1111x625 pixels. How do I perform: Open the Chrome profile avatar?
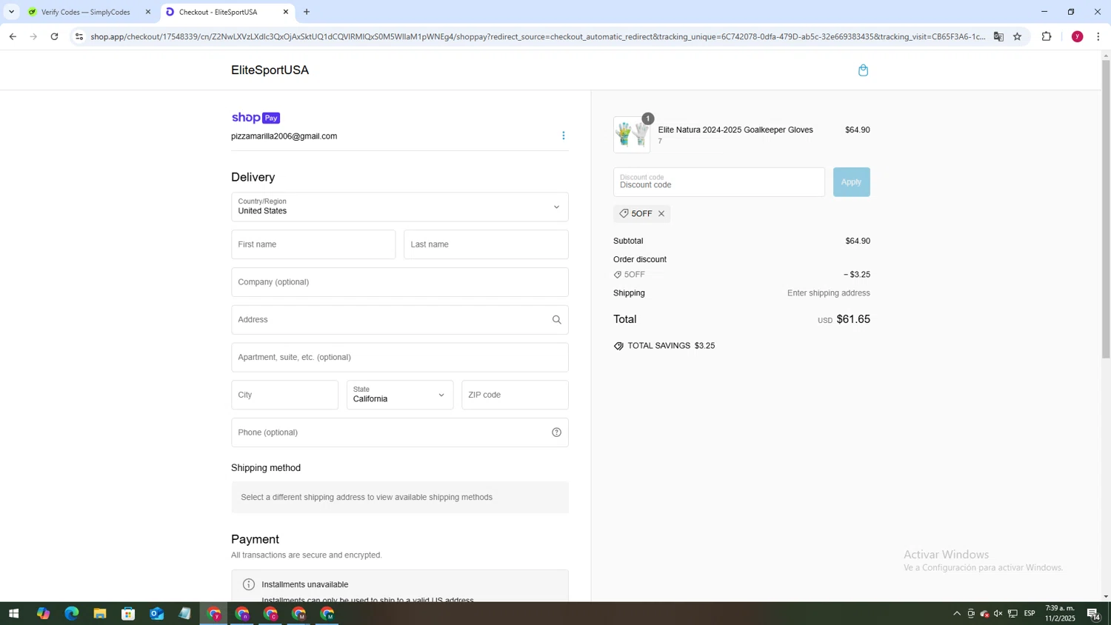point(1077,36)
